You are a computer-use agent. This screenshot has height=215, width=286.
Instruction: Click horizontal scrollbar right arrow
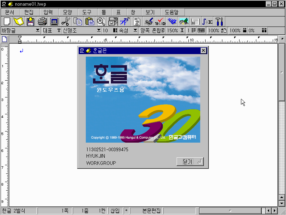[x=275, y=211]
